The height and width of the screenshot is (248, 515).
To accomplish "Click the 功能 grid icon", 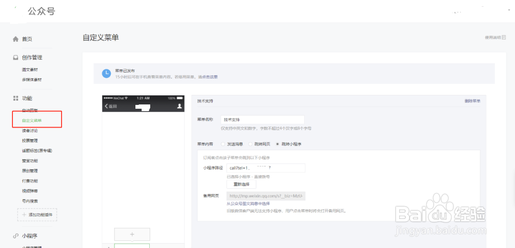I will [15, 98].
